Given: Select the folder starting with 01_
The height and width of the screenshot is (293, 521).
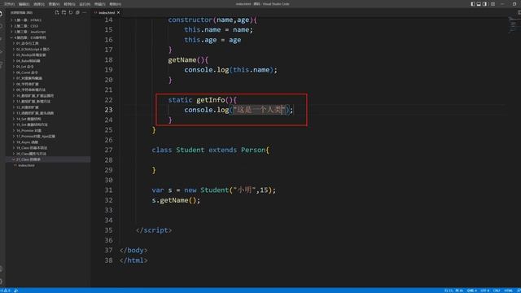Looking at the screenshot, I should tap(47, 43).
